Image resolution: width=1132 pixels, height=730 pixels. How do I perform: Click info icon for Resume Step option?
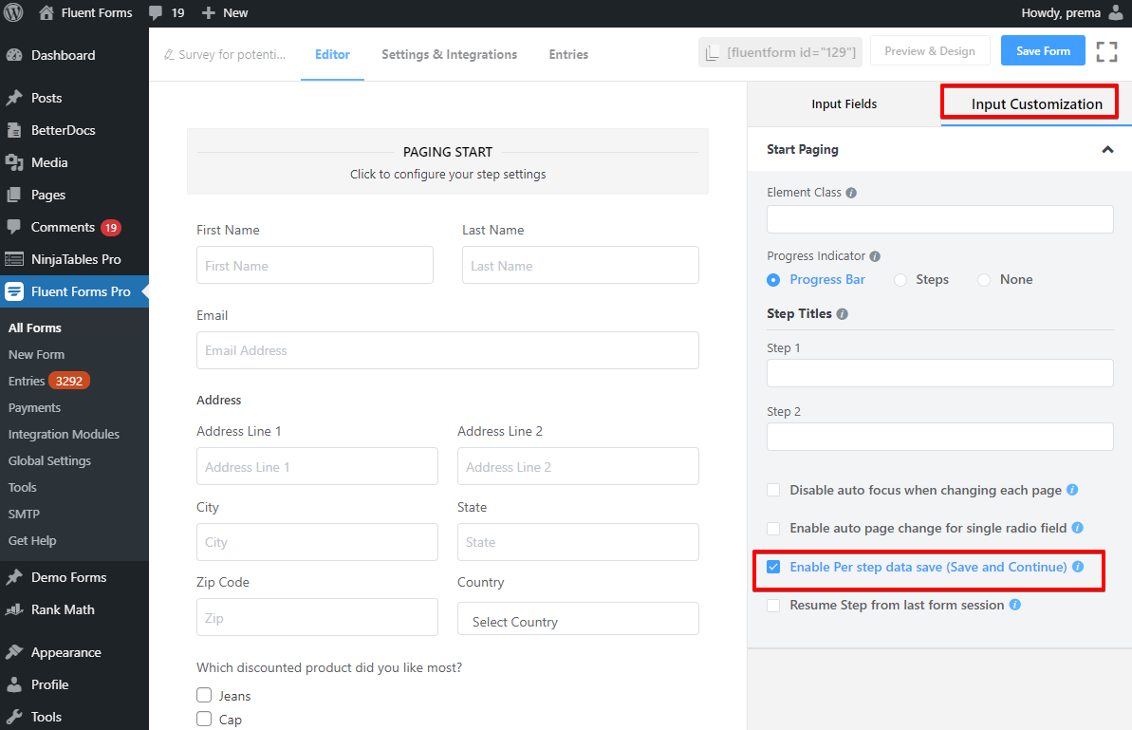1015,605
